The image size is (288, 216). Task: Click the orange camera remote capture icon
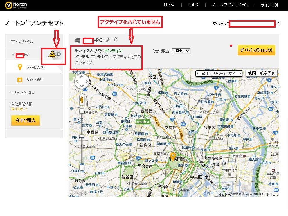click(20, 80)
